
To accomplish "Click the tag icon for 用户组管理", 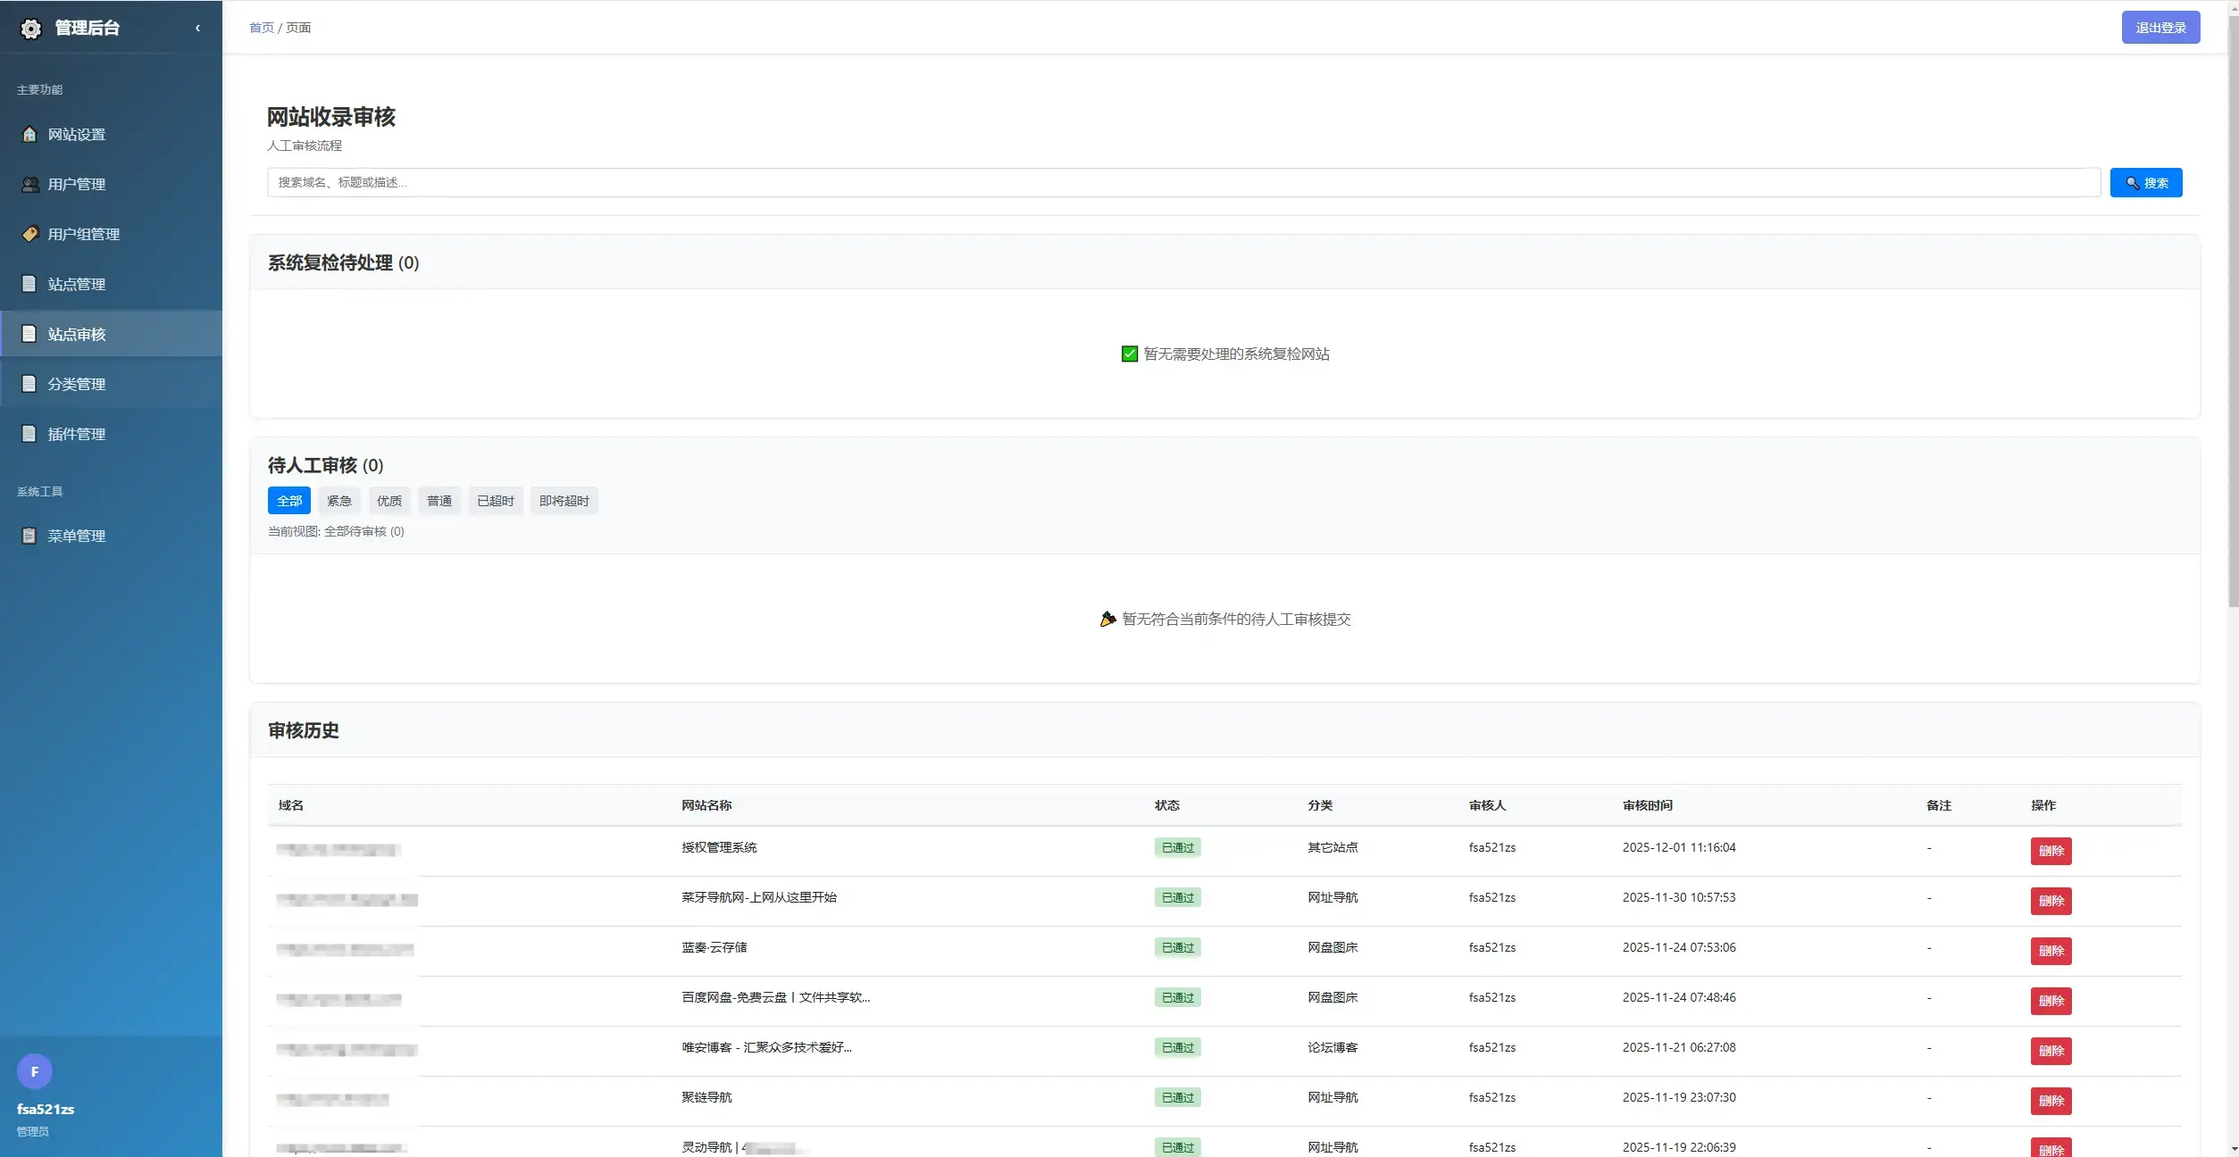I will (x=29, y=234).
